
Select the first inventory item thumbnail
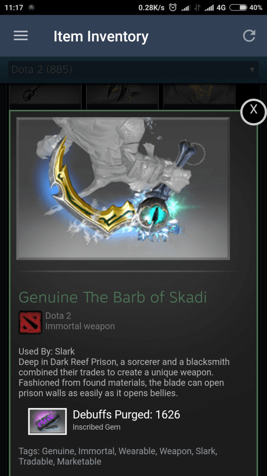tap(45, 96)
